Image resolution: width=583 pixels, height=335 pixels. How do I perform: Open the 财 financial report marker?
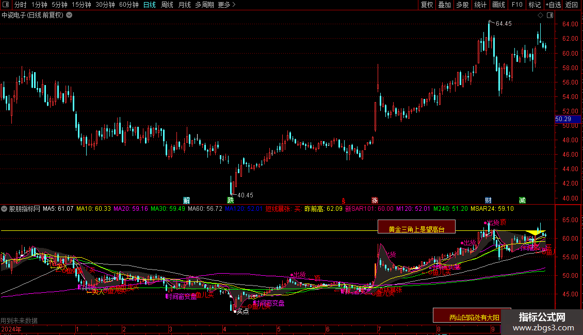(488, 200)
